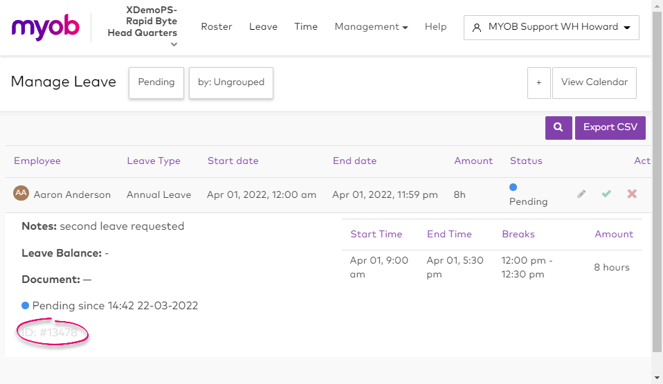Decline leave with the red X icon

tap(632, 194)
